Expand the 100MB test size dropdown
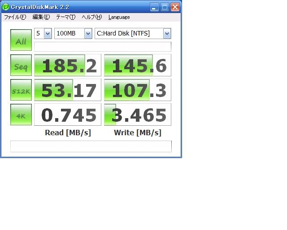The width and height of the screenshot is (287, 230). click(x=88, y=34)
